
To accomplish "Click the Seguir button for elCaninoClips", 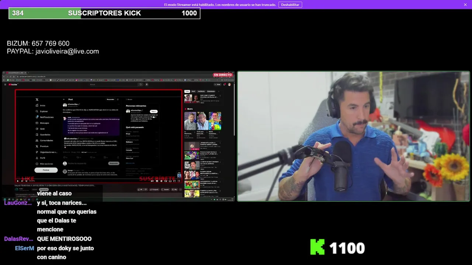I will [154, 111].
